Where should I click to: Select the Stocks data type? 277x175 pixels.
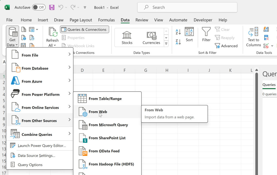(127, 38)
